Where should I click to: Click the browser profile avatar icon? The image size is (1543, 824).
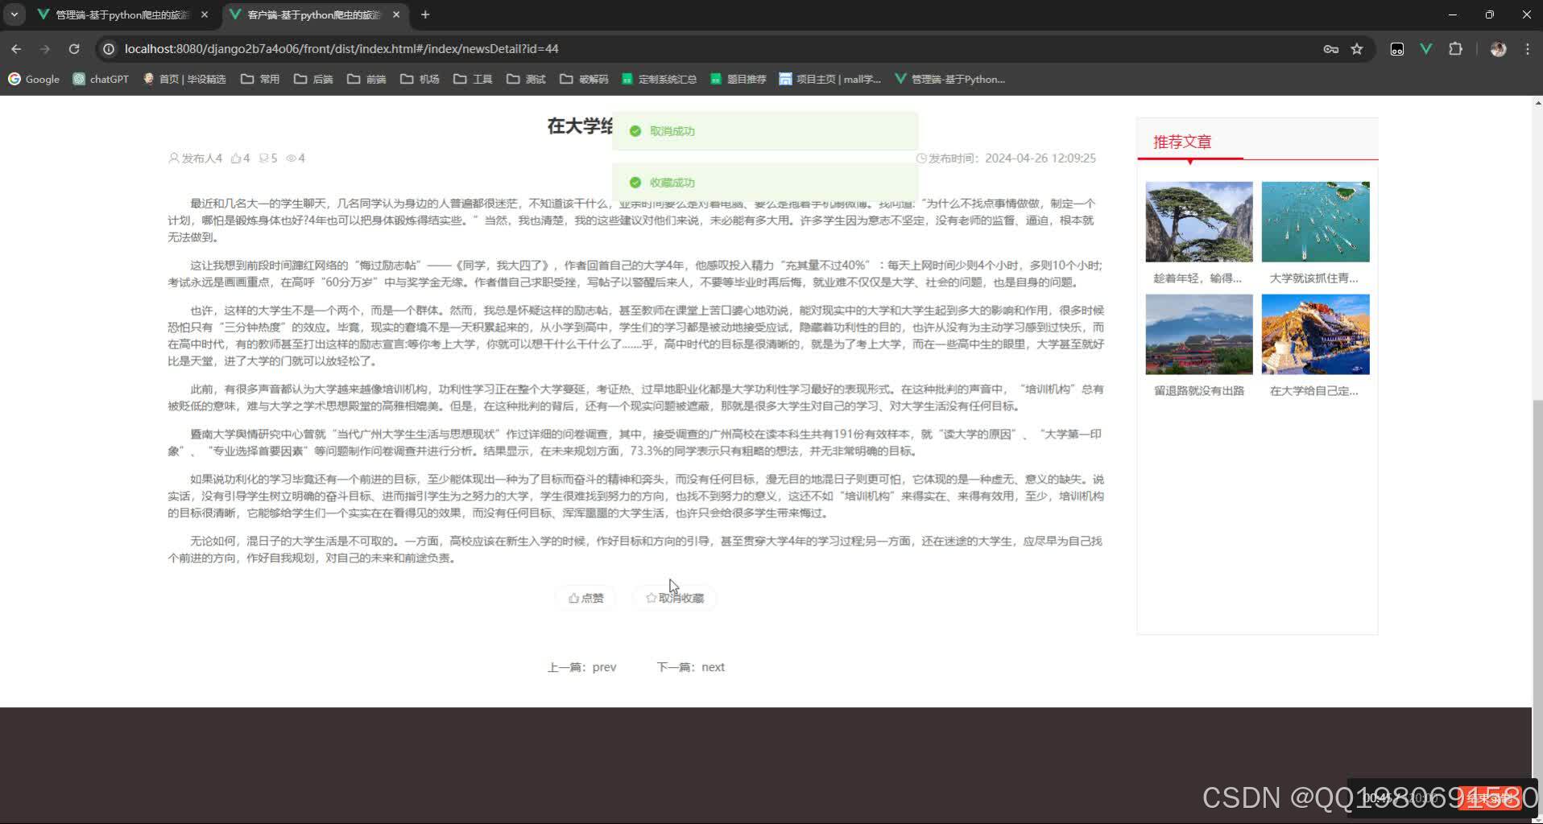(1498, 49)
